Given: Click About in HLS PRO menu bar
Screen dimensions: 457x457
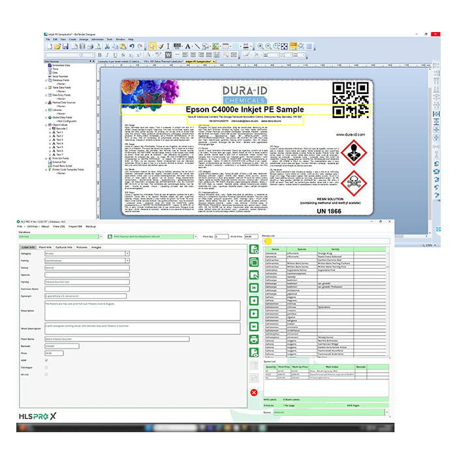Looking at the screenshot, I should tap(45, 227).
